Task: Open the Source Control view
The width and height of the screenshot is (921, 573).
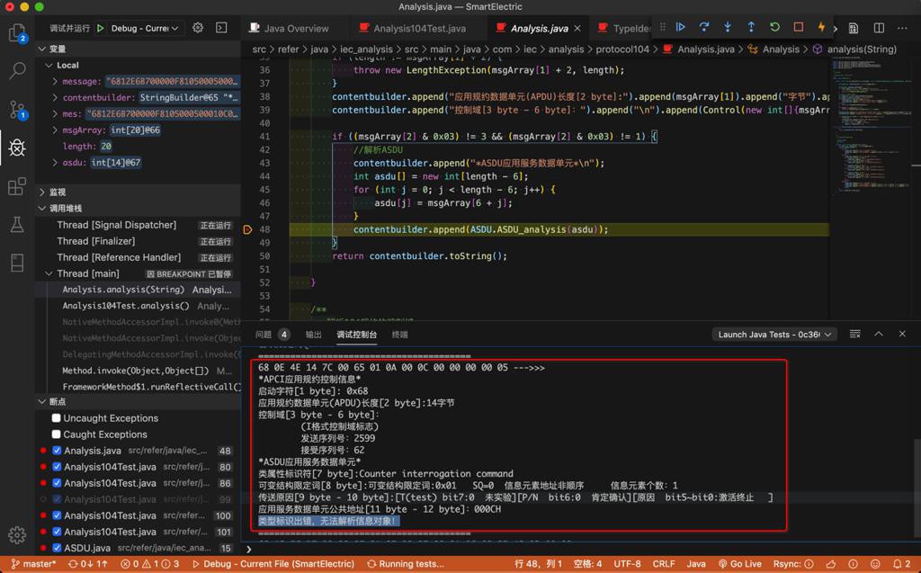Action: [x=17, y=110]
